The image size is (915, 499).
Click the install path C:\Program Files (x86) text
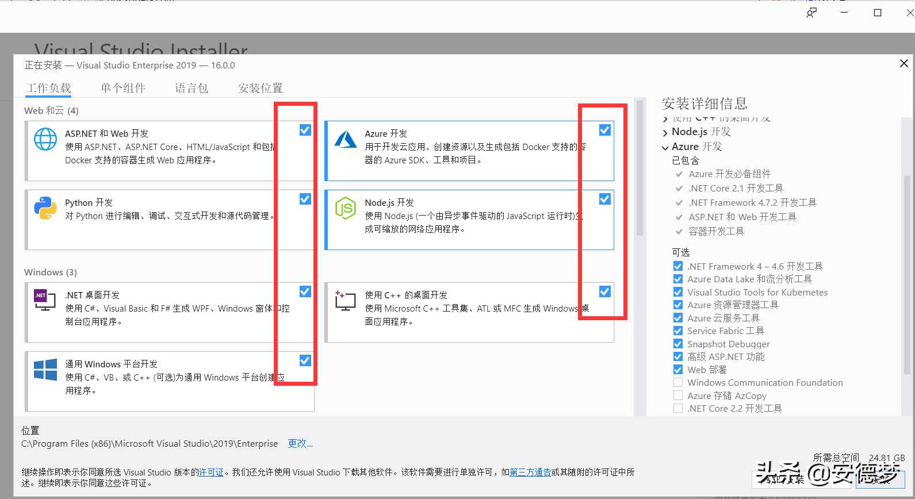[150, 443]
